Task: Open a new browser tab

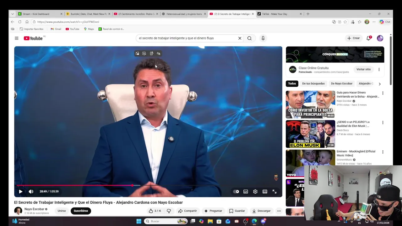Action: [x=308, y=14]
